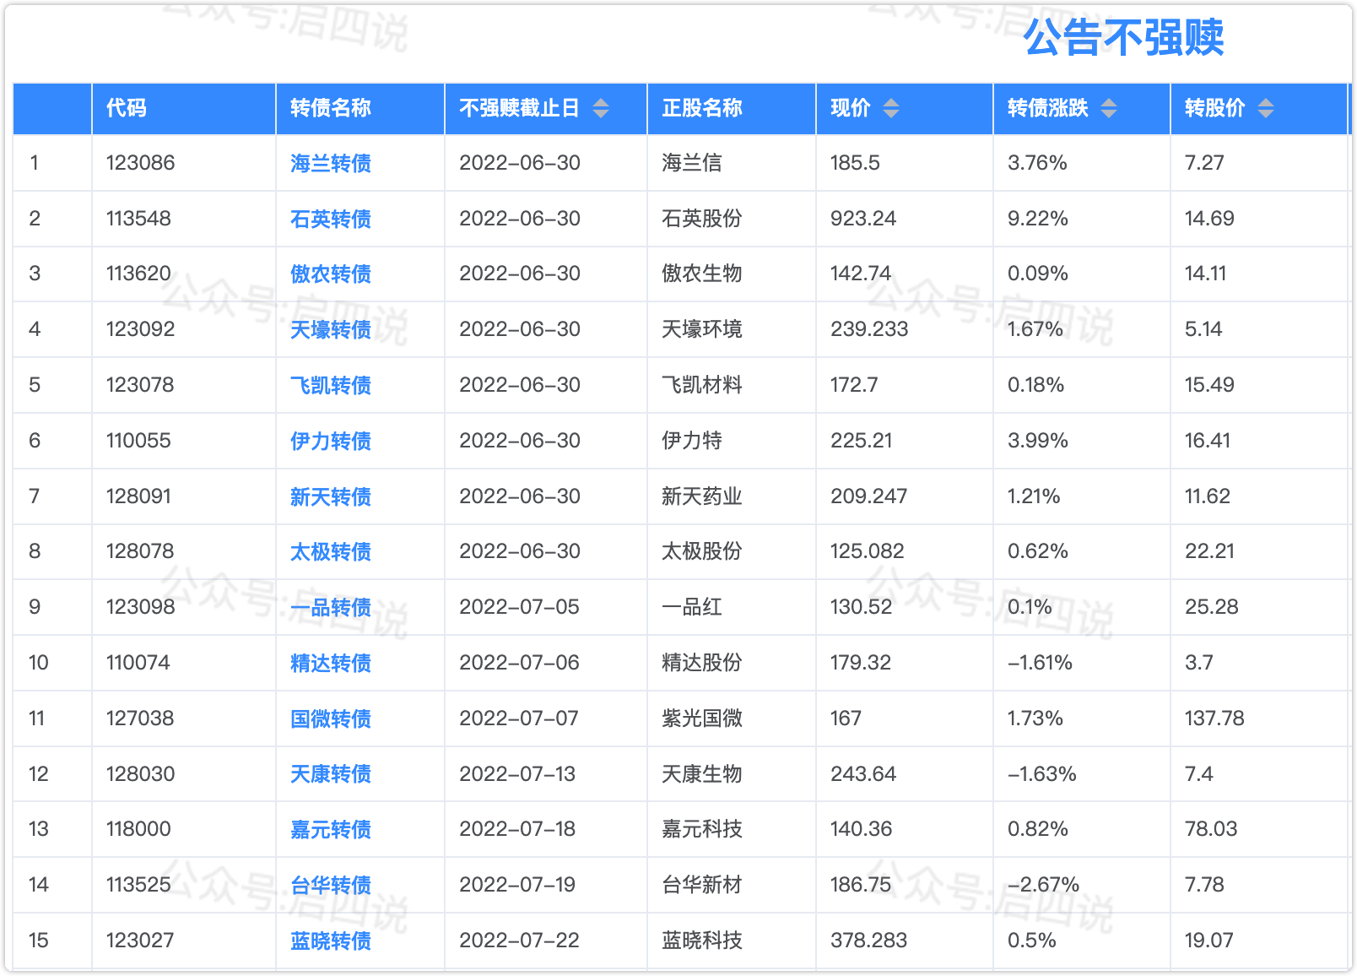Viewport: 1357px width, 976px height.
Task: Sort 转股价 ascending with the up arrow
Action: [1264, 103]
